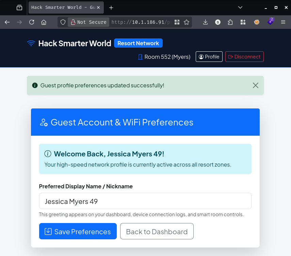Viewport: 291px width, 256px height.
Task: Go forward with the grayed arrow
Action: coord(19,22)
